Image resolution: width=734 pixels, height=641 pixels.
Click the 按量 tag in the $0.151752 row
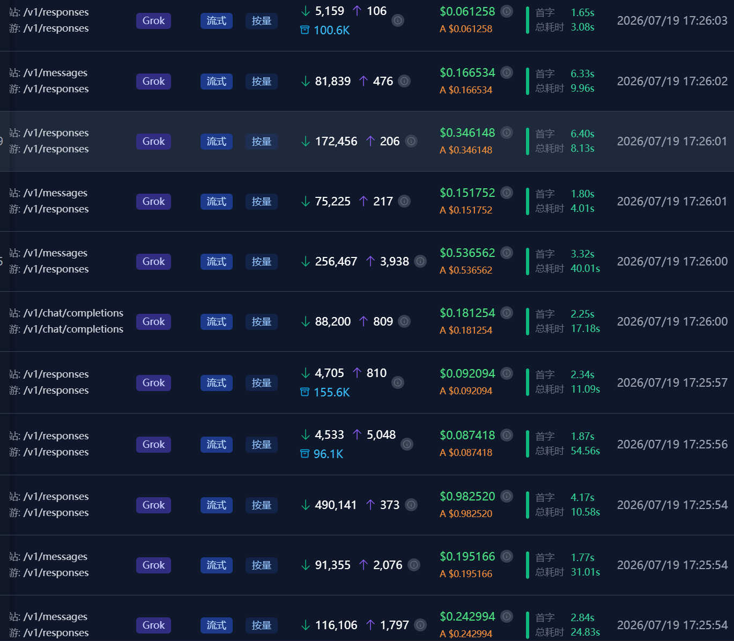click(262, 201)
